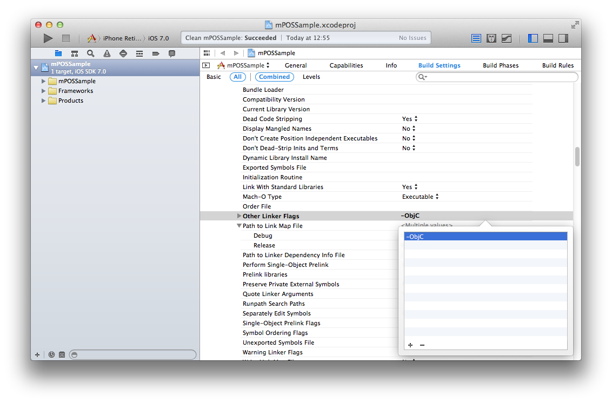Image resolution: width=612 pixels, height=403 pixels.
Task: Change Dead Code Stripping value
Action: pos(410,119)
